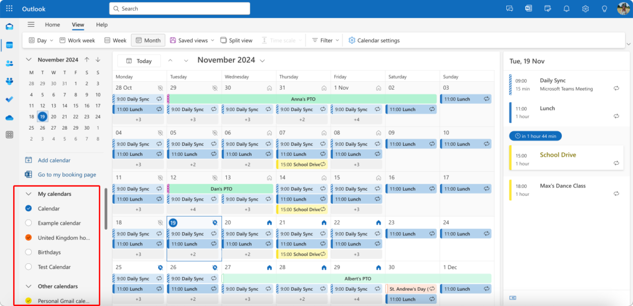Open the Filter dropdown
Image resolution: width=633 pixels, height=306 pixels.
pos(324,40)
